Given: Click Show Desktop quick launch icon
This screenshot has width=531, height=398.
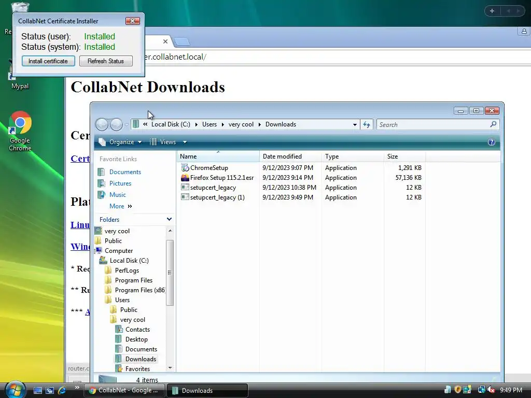Looking at the screenshot, I should (37, 391).
